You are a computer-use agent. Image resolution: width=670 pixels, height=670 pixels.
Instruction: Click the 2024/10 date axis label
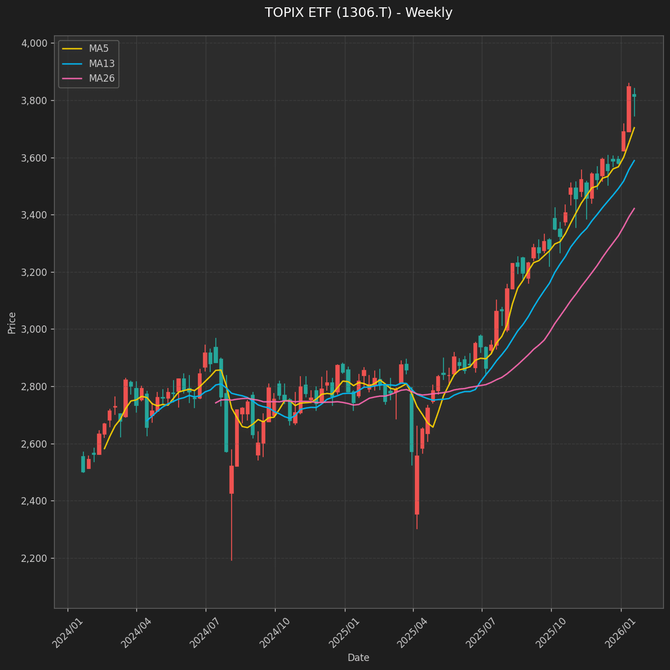[x=274, y=633]
